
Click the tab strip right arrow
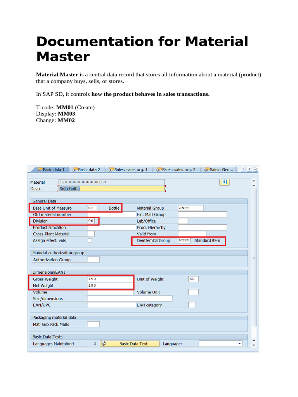tap(249, 169)
